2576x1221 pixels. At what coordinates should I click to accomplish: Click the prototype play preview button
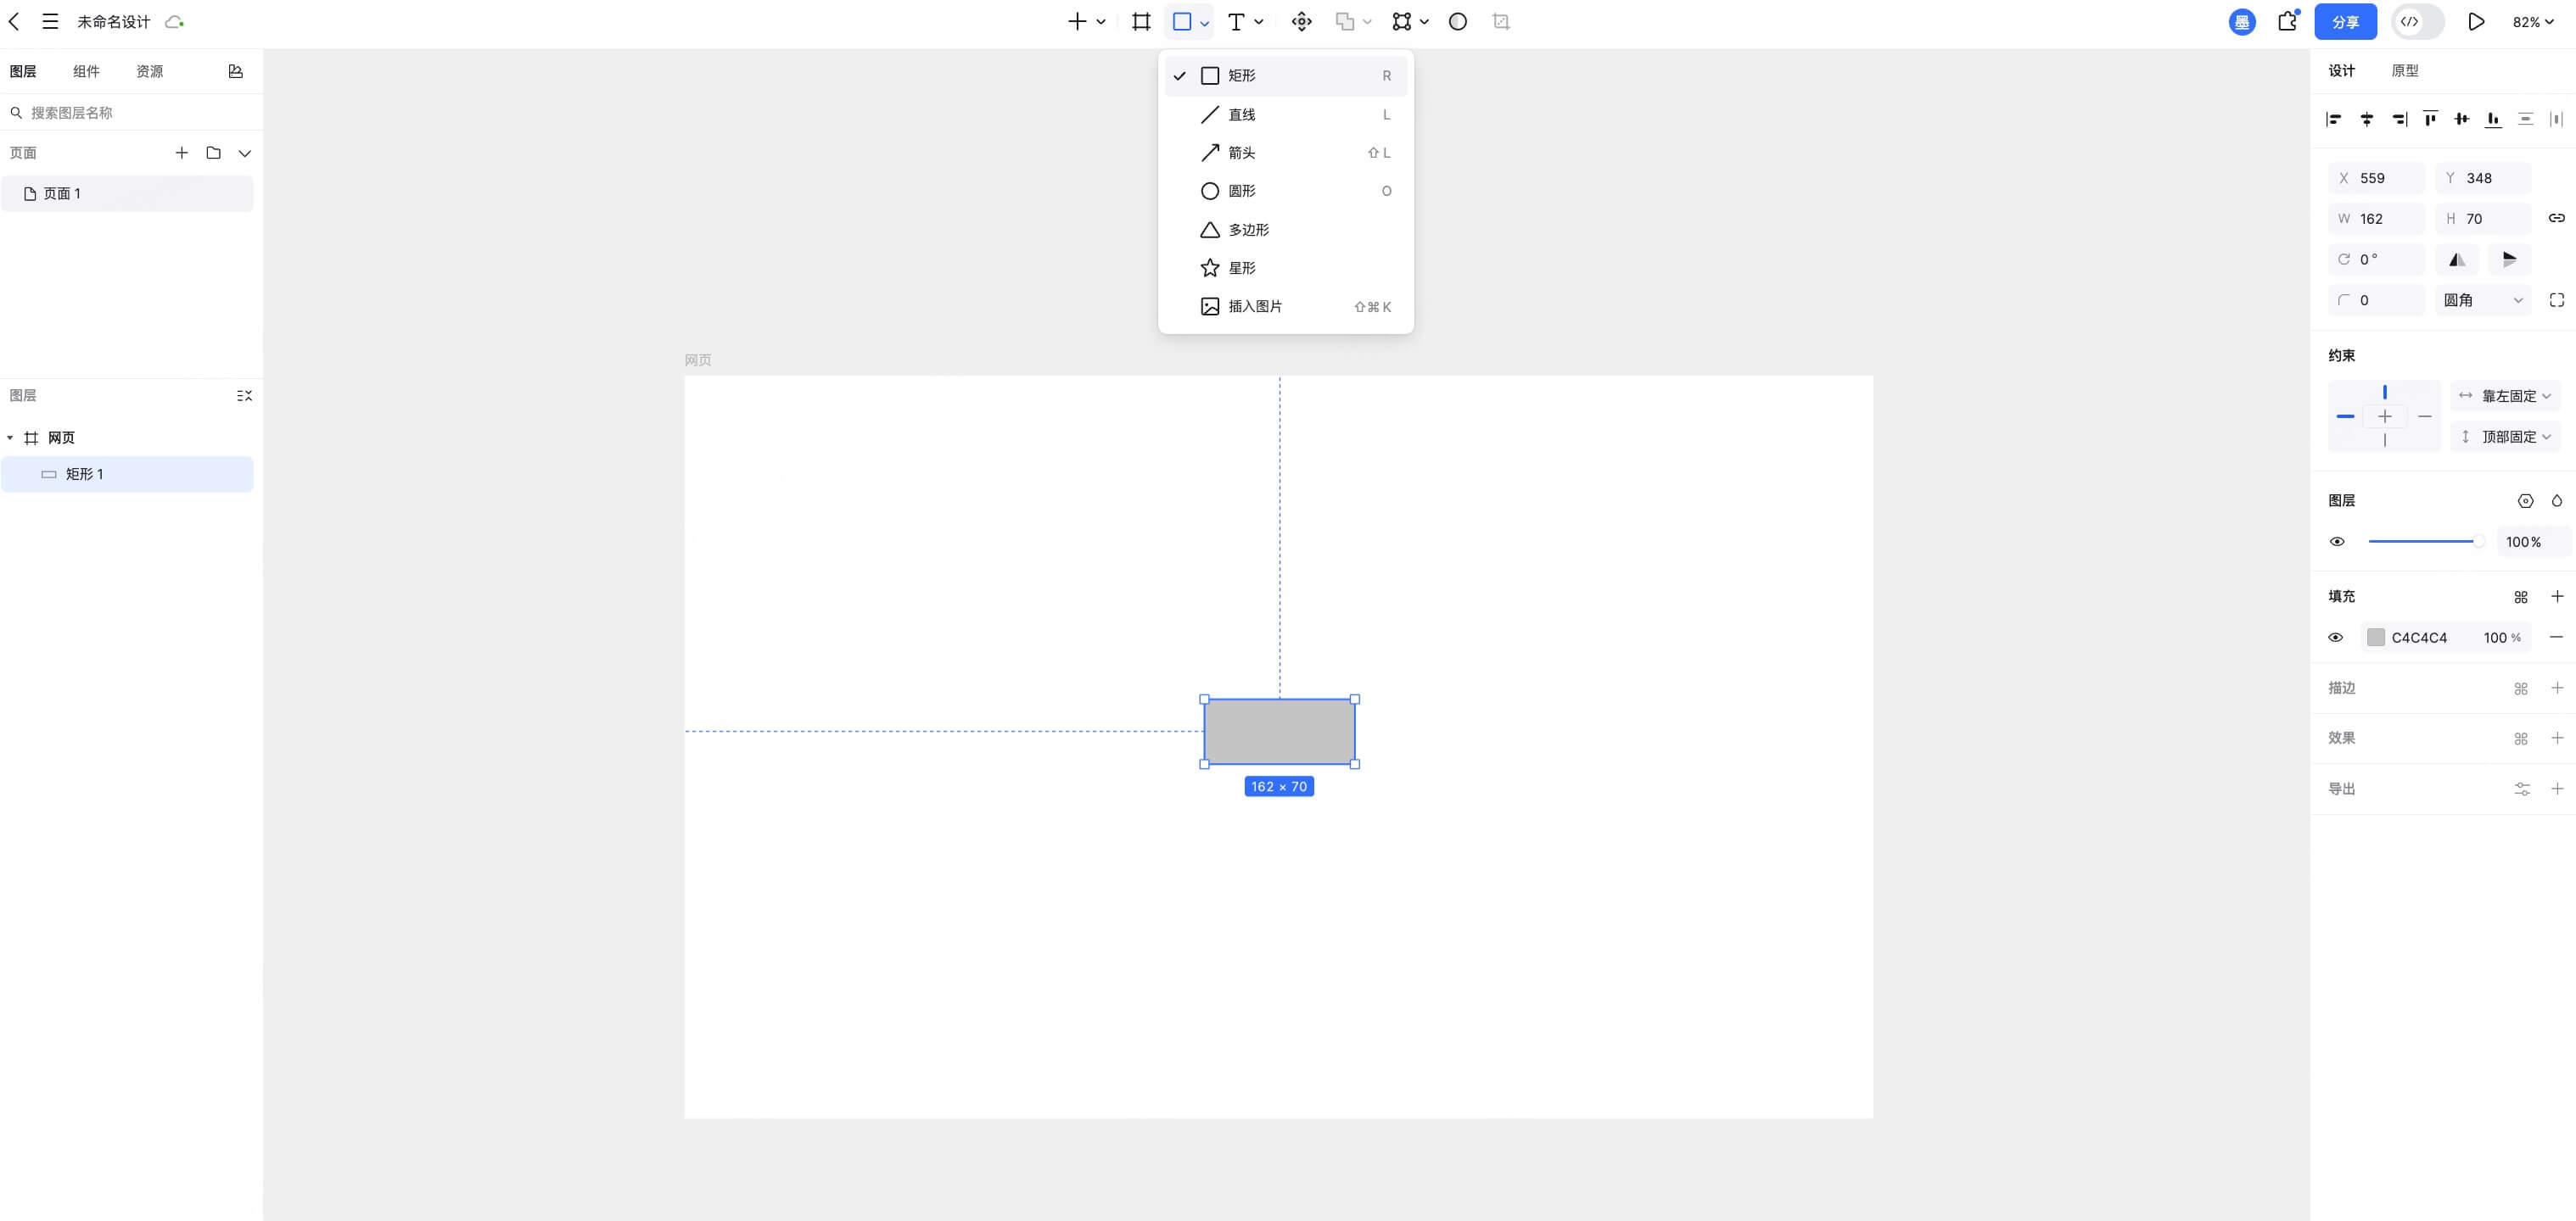tap(2475, 22)
